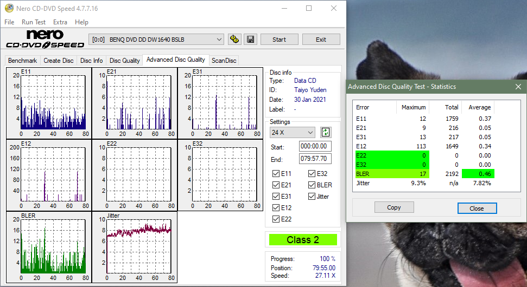The width and height of the screenshot is (527, 287).
Task: Click the Nero app icon in title bar
Action: pos(9,8)
